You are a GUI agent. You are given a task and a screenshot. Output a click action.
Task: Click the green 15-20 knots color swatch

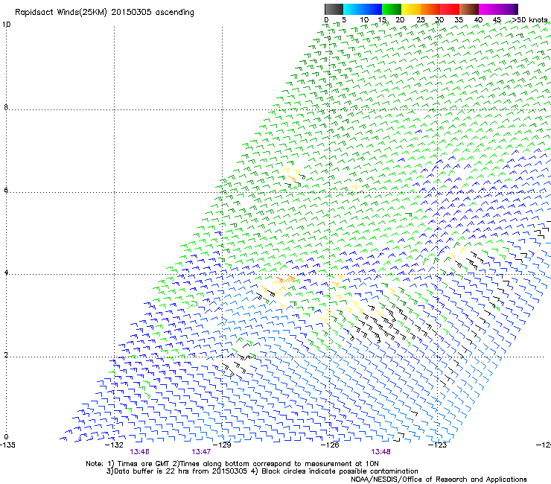(x=392, y=9)
